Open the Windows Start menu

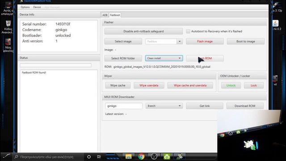click(6, 157)
